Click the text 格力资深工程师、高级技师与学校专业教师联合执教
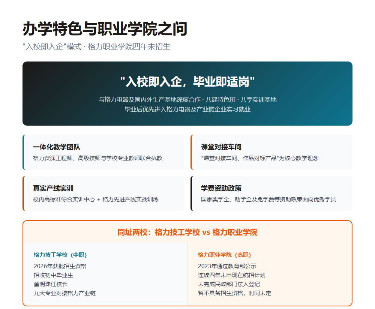The height and width of the screenshot is (309, 375). click(x=98, y=158)
